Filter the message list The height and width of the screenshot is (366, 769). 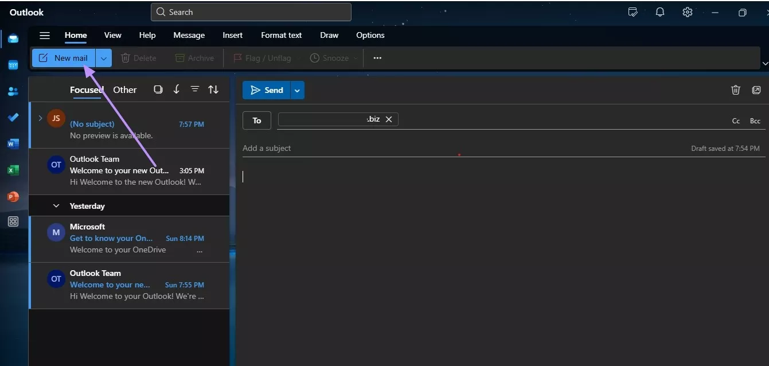point(194,89)
